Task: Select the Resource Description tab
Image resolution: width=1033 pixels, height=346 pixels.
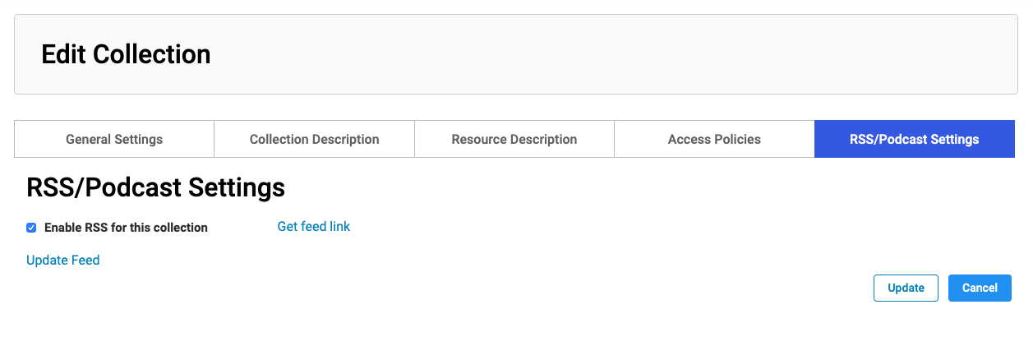Action: point(514,139)
